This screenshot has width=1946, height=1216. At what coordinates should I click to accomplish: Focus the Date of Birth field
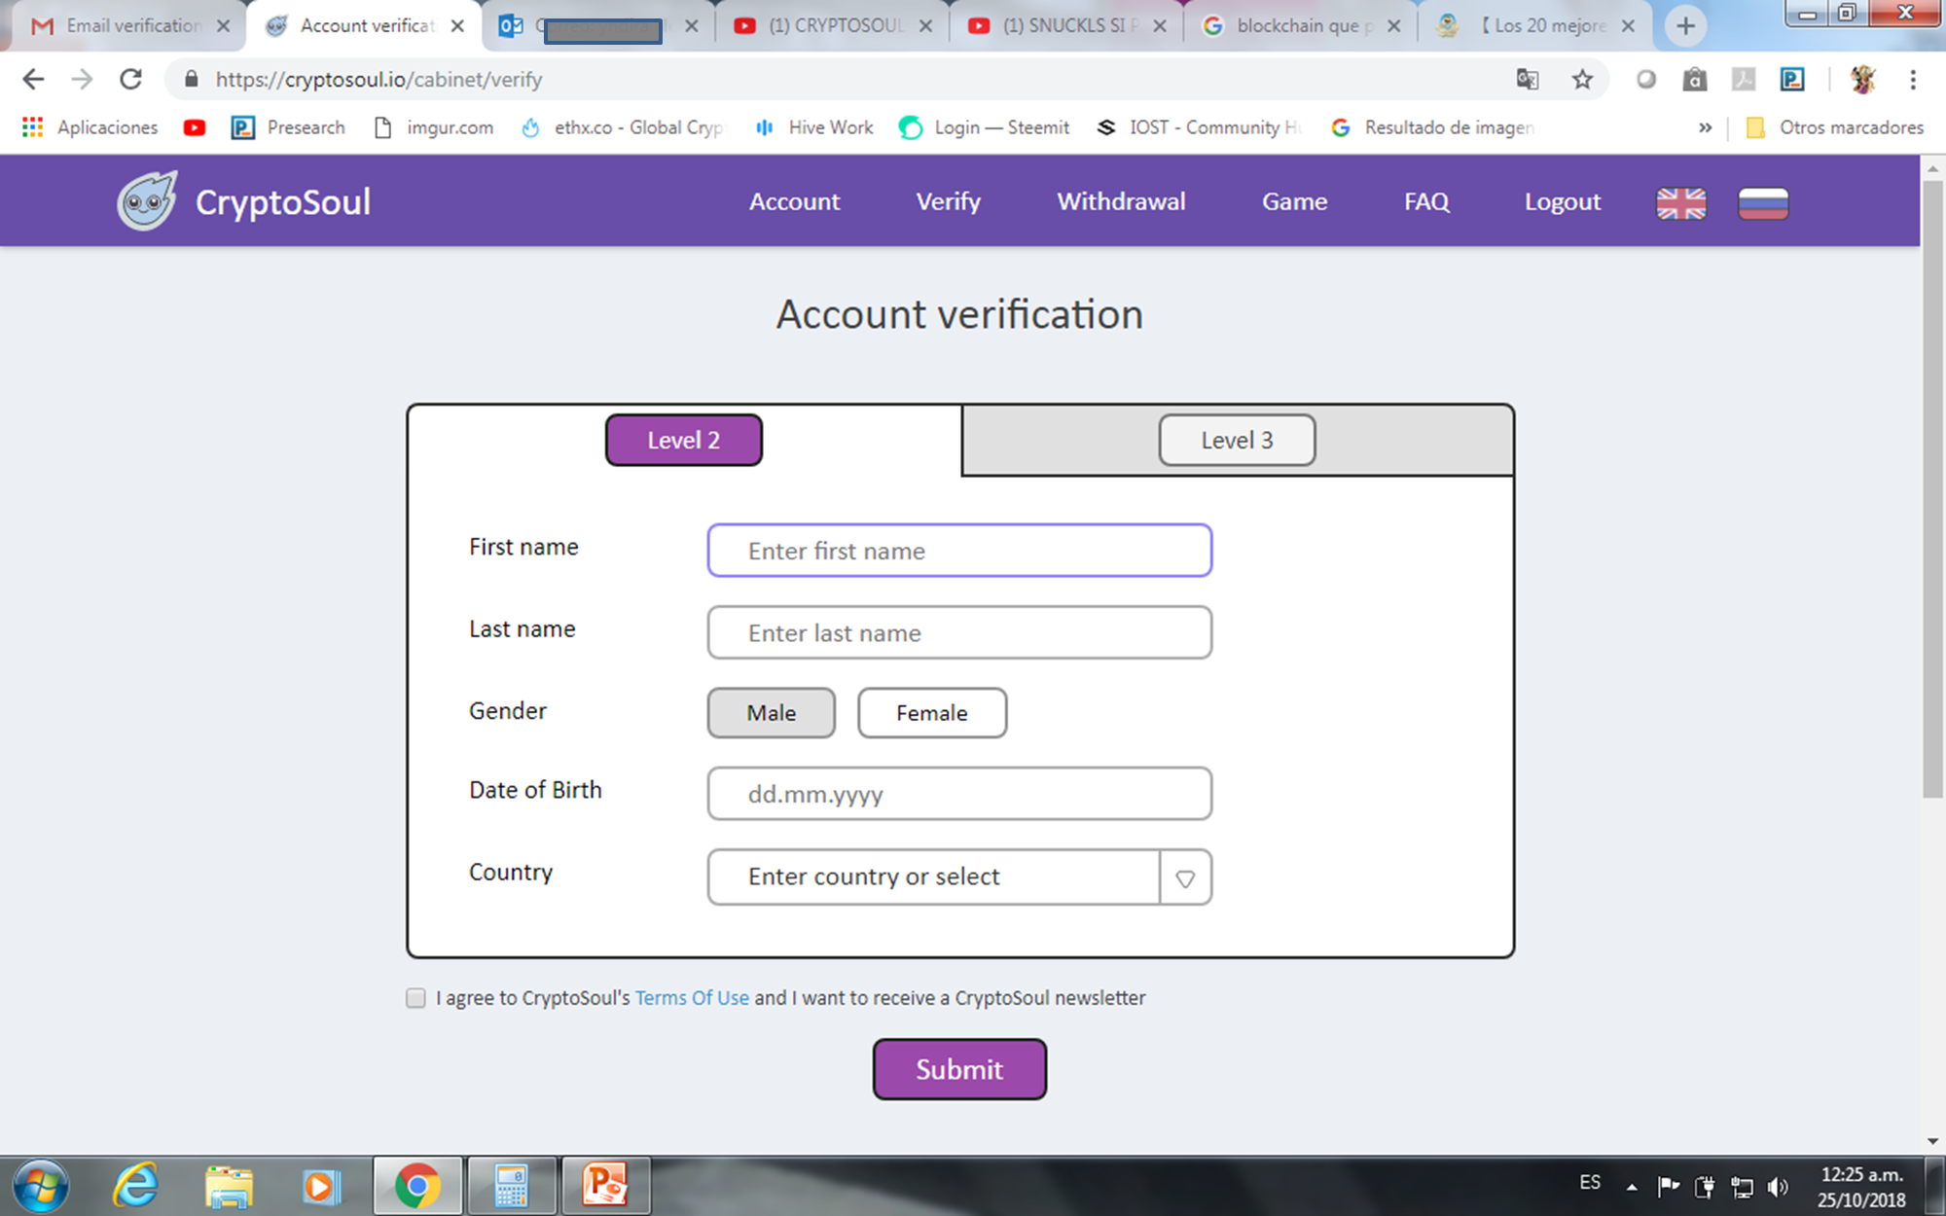[x=959, y=794]
